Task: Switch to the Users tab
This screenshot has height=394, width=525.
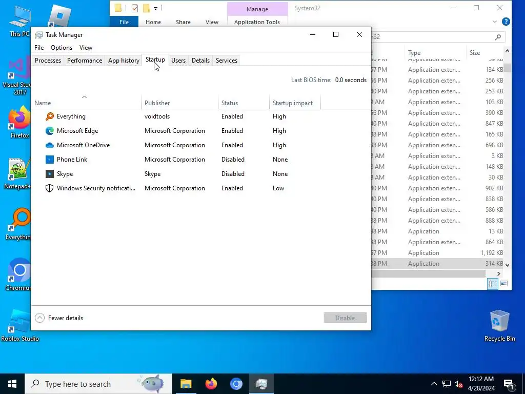Action: pyautogui.click(x=178, y=61)
